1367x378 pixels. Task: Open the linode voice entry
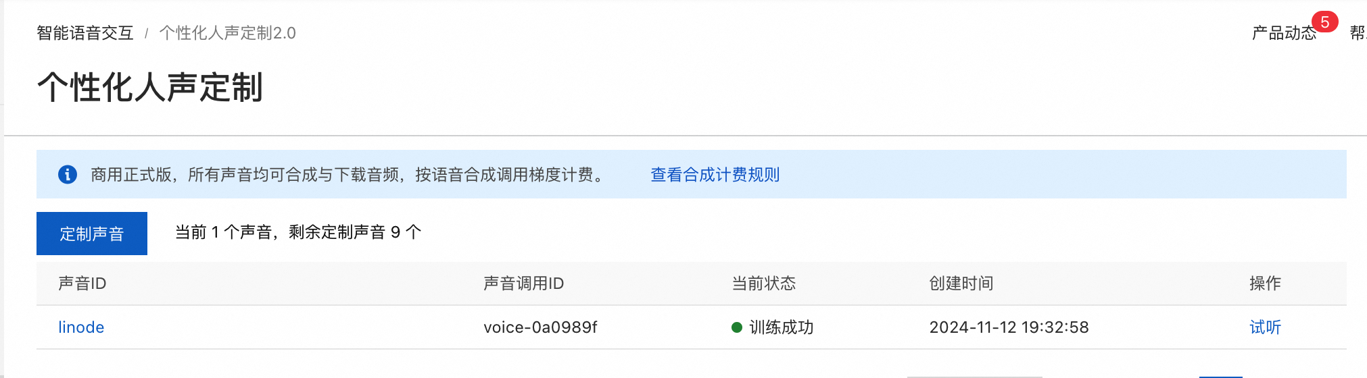pos(81,327)
